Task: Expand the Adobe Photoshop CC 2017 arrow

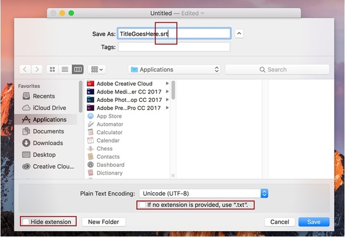Action: (x=167, y=100)
